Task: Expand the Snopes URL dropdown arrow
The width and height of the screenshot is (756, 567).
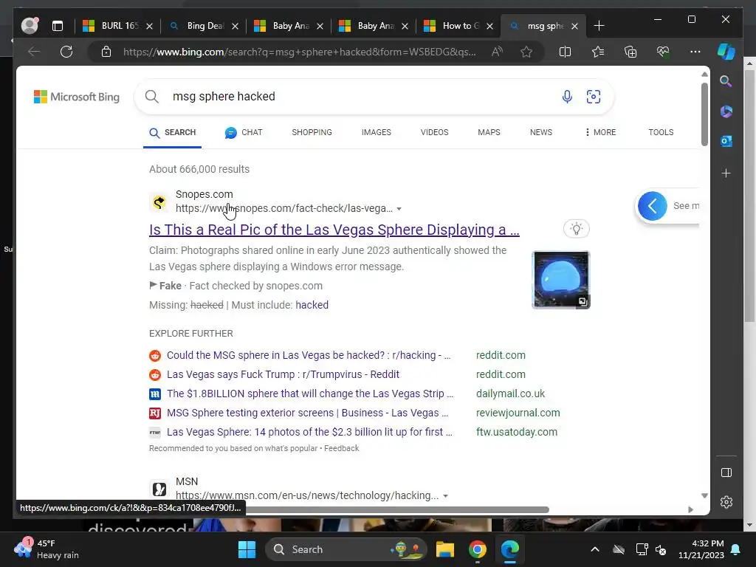Action: [399, 209]
